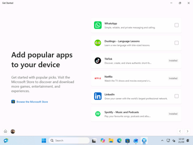Go to home page via house icon
Viewport: 193px width, 145px height.
tap(5, 131)
